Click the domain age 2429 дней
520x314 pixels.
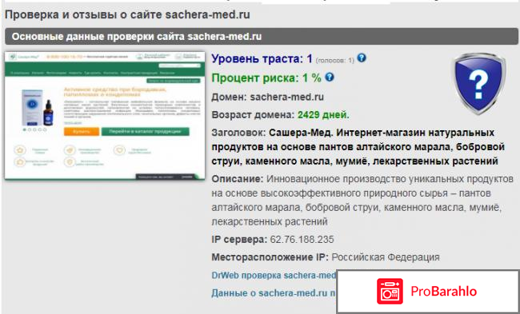pyautogui.click(x=323, y=115)
